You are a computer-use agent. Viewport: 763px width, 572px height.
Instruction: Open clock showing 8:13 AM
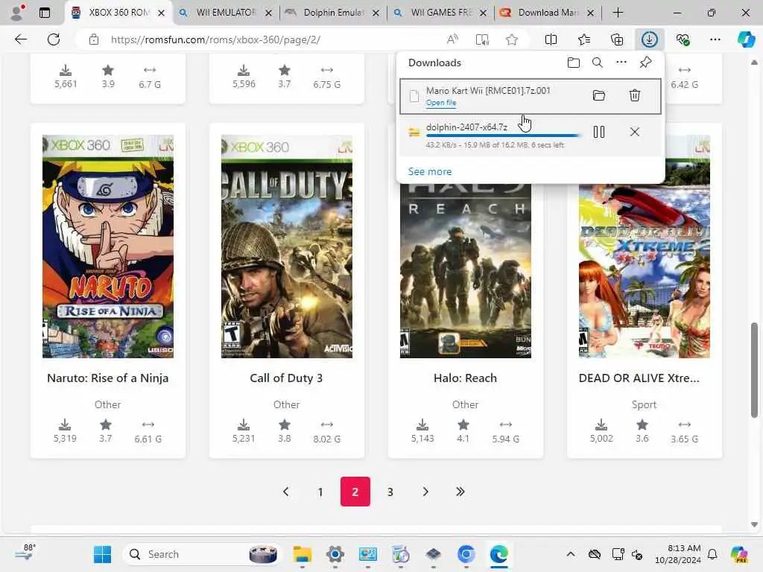coord(678,554)
